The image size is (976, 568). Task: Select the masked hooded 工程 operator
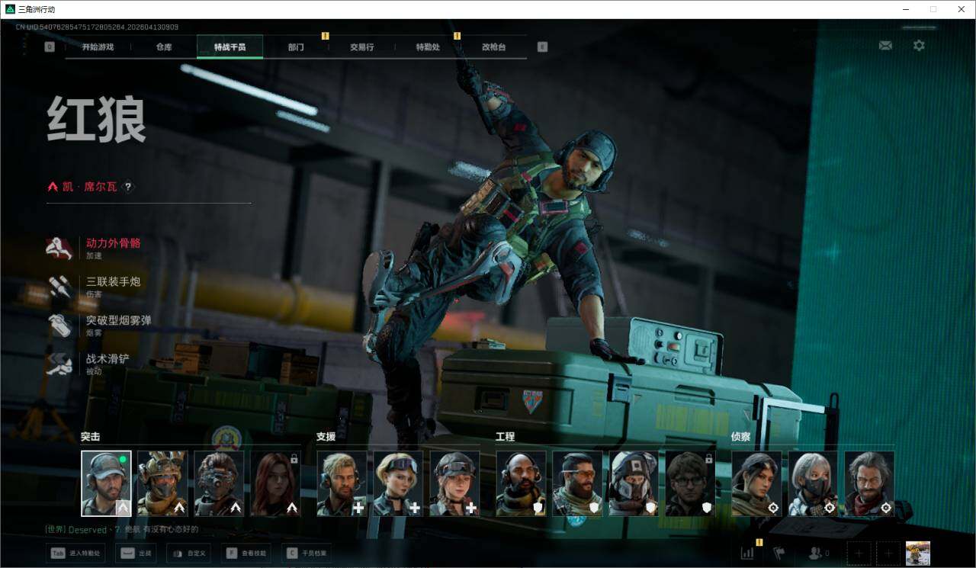coord(634,483)
